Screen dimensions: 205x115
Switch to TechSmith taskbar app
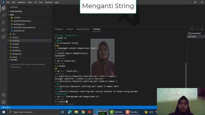pyautogui.click(x=117, y=112)
